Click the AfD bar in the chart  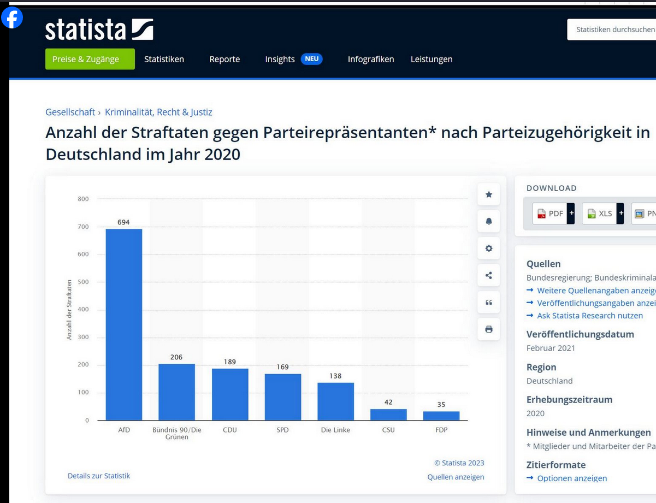tap(124, 324)
